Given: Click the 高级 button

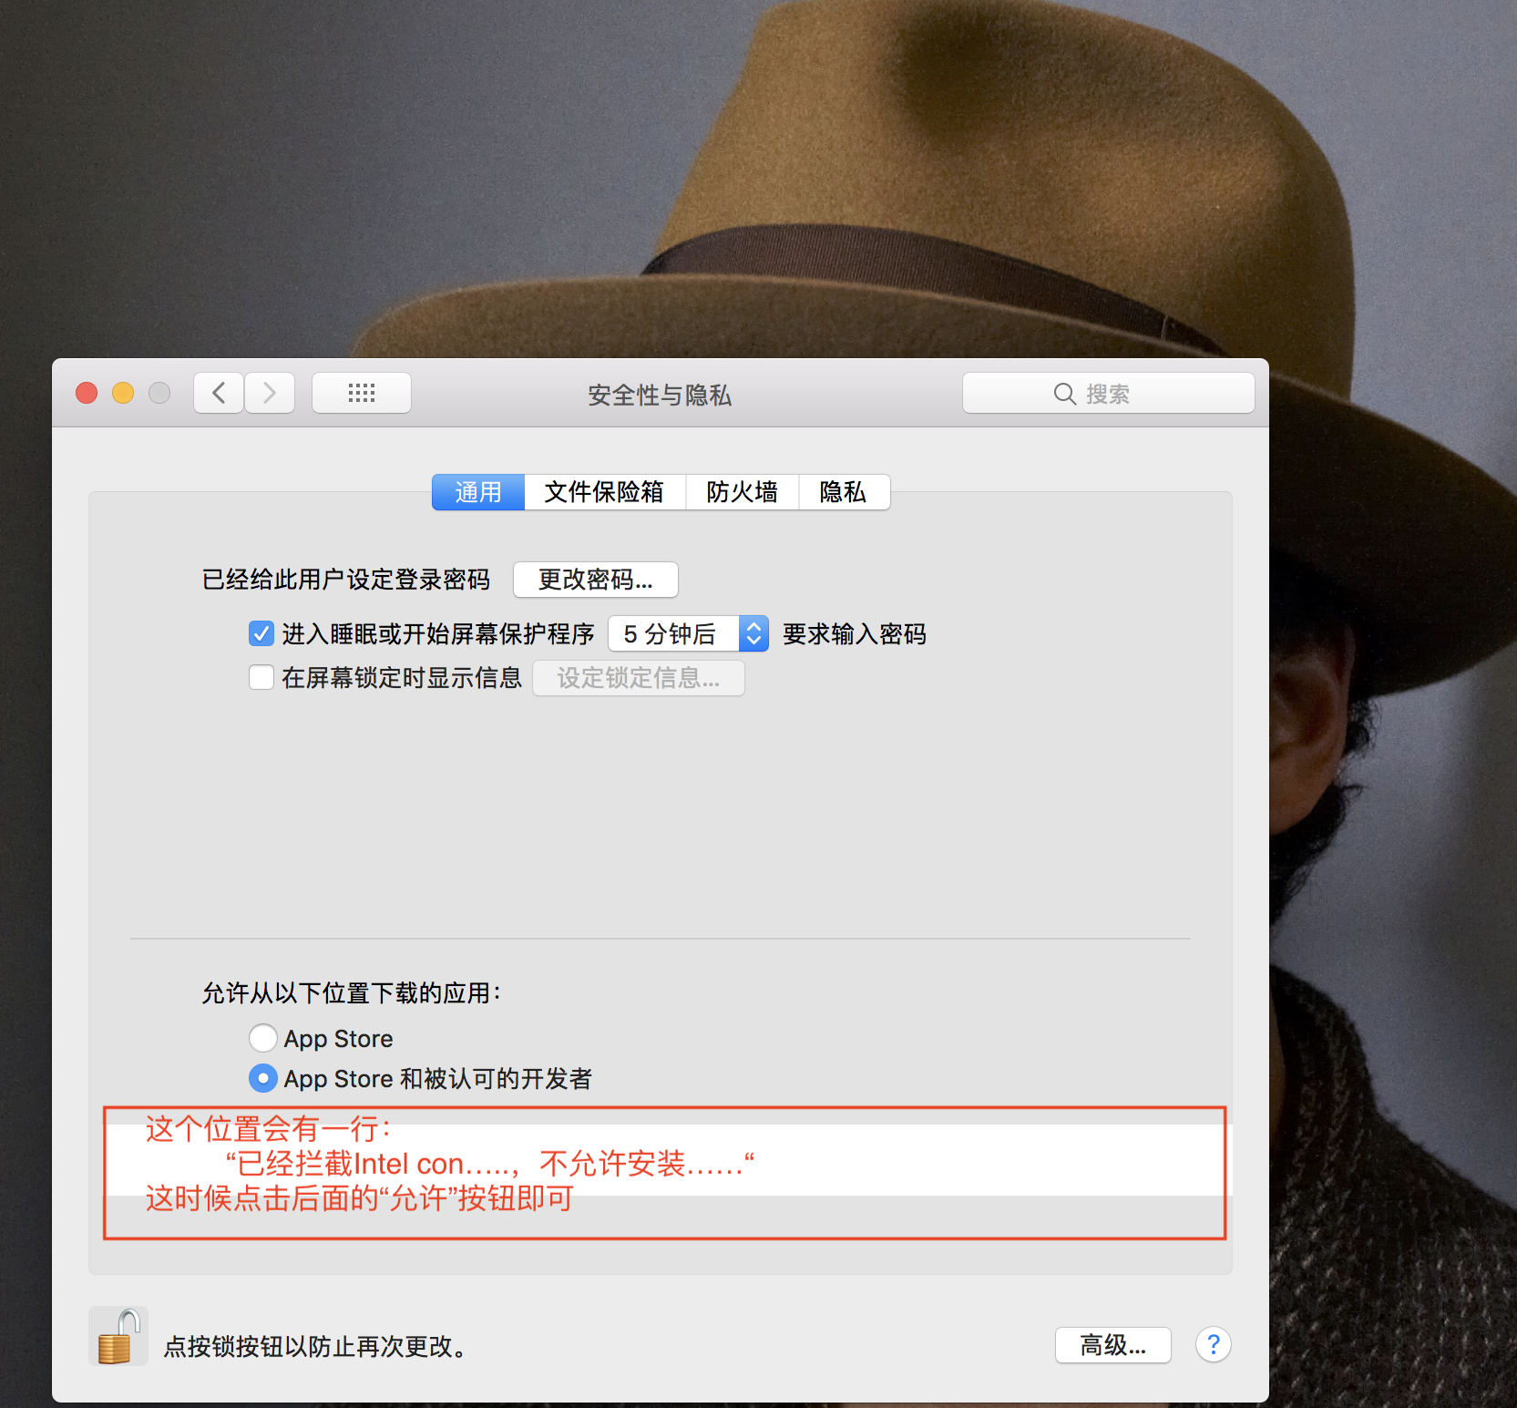Looking at the screenshot, I should pos(1112,1345).
